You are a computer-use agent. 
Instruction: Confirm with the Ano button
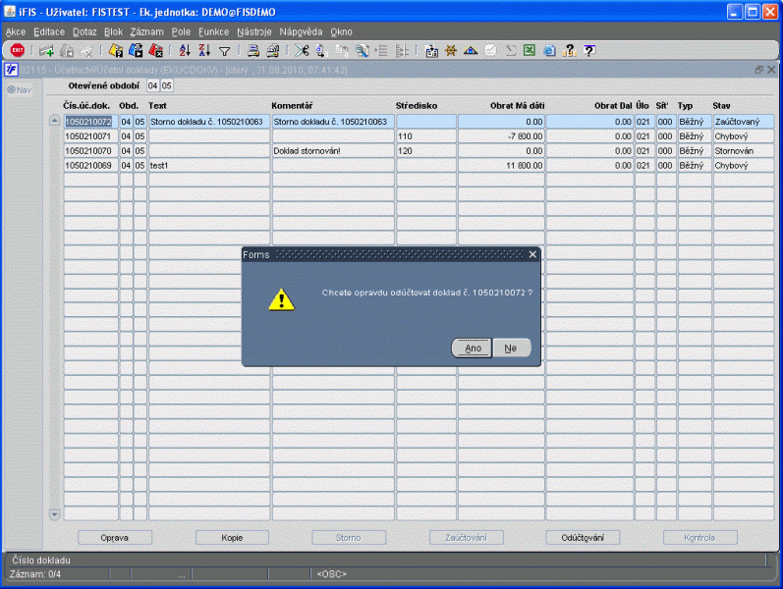click(x=472, y=348)
